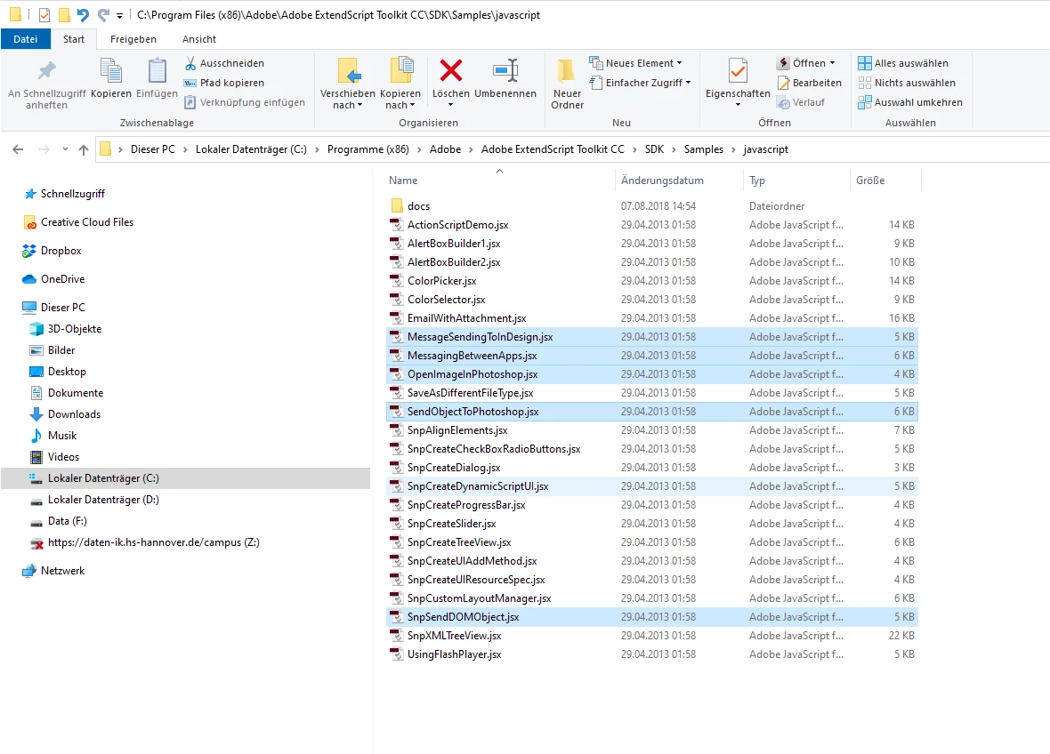Switch to the Freigeben ribbon tab
This screenshot has height=754, width=1050.
pos(133,39)
